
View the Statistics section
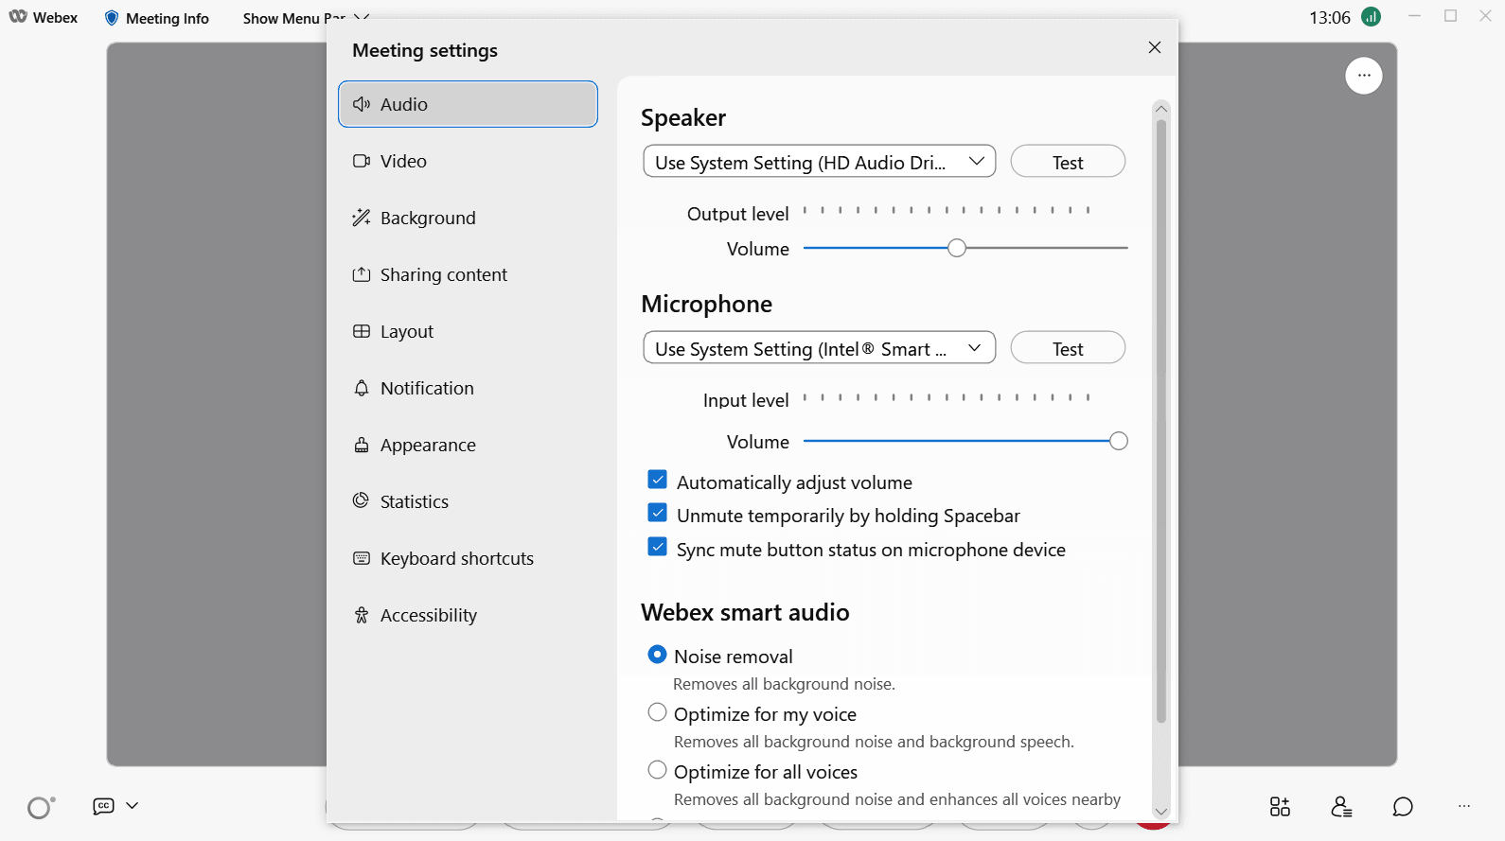[x=468, y=501]
